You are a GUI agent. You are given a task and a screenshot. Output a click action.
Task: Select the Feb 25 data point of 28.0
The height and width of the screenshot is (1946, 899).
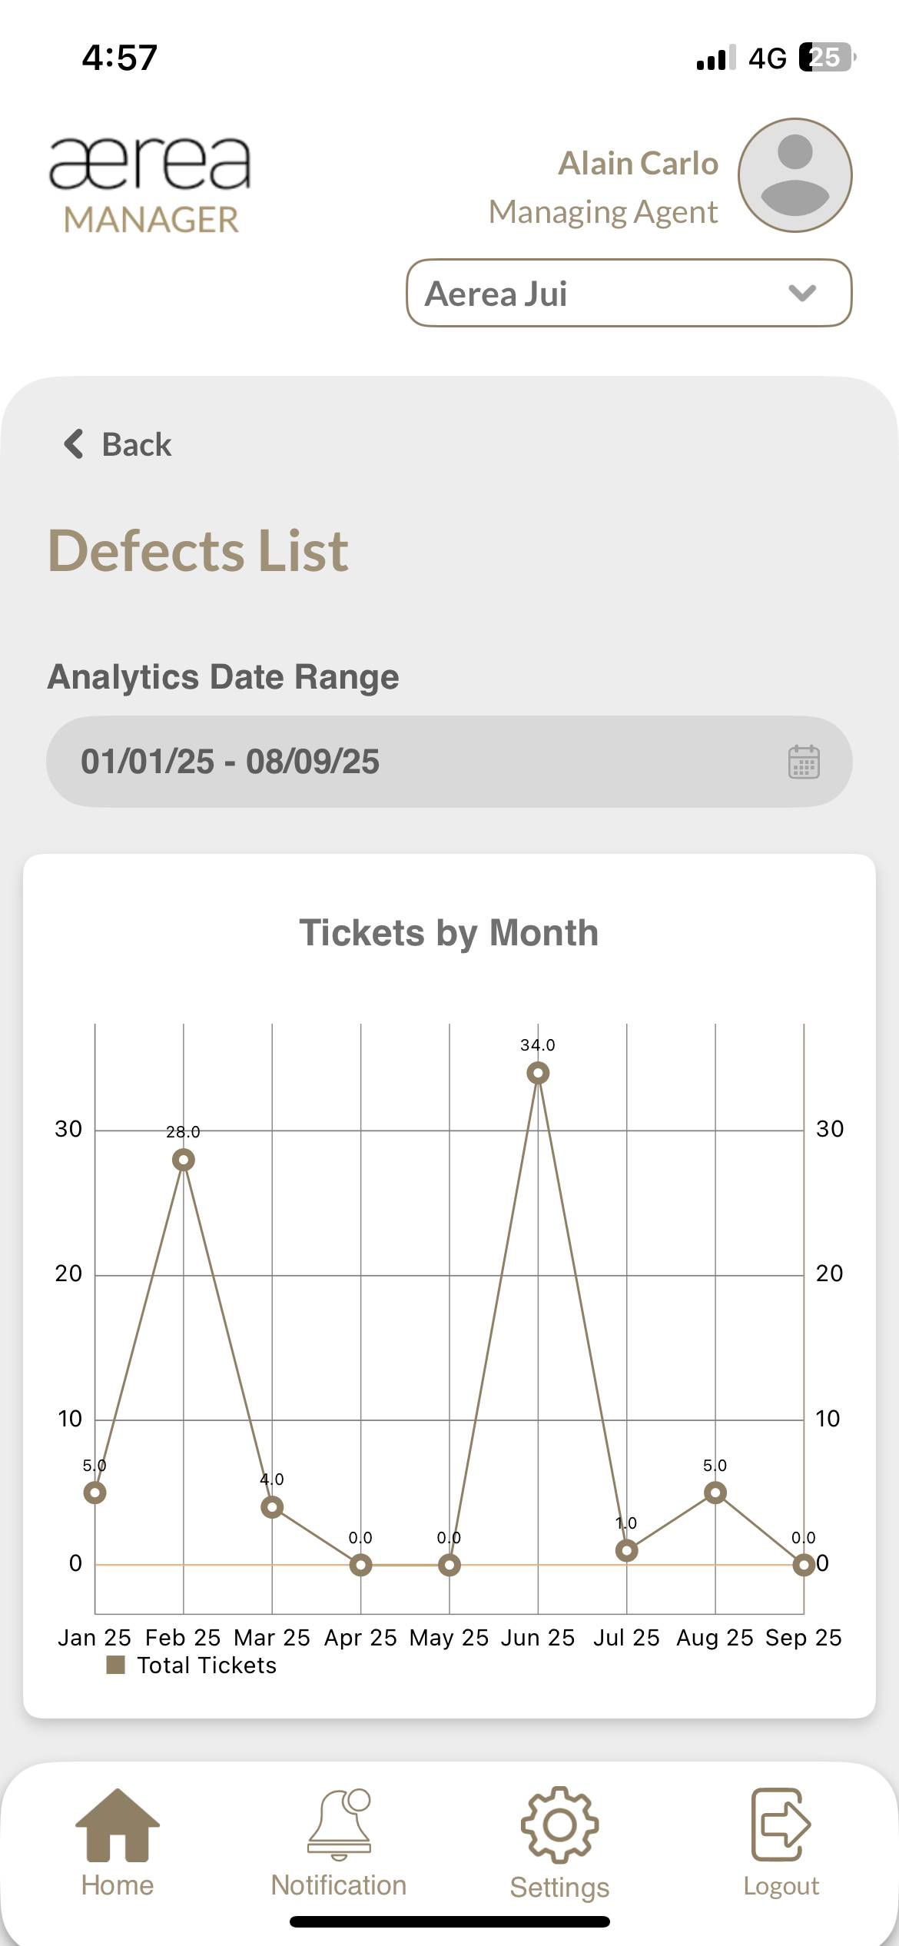click(184, 1160)
